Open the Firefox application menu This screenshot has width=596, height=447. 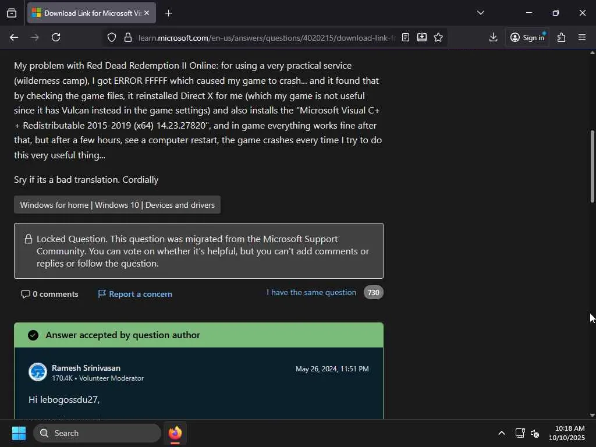[582, 37]
